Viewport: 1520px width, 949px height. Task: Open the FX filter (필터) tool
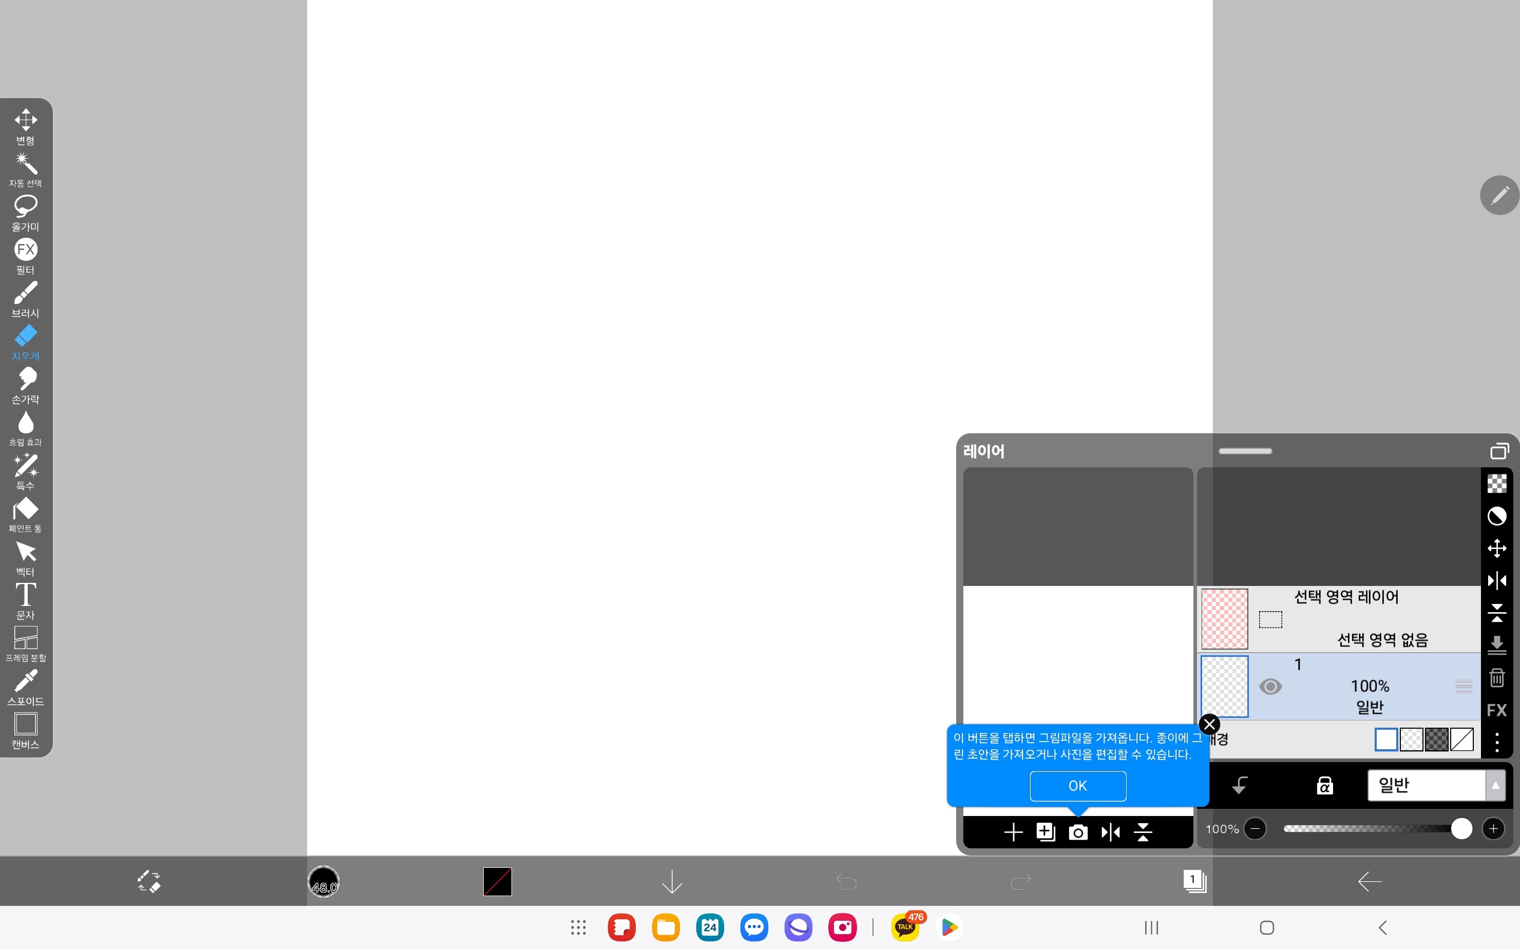tap(26, 255)
